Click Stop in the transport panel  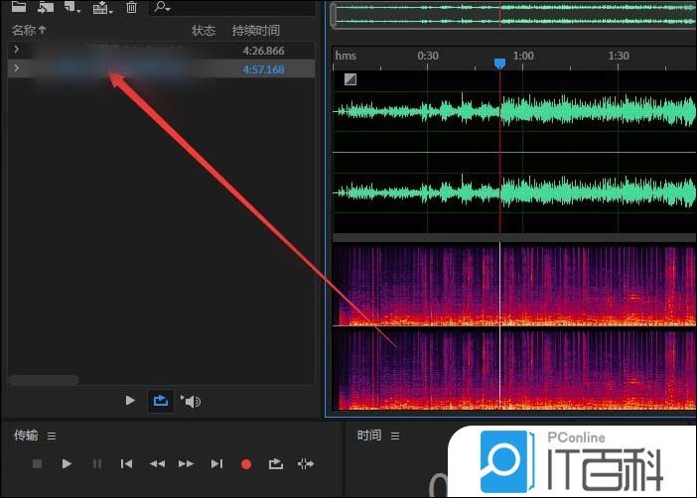[x=38, y=463]
